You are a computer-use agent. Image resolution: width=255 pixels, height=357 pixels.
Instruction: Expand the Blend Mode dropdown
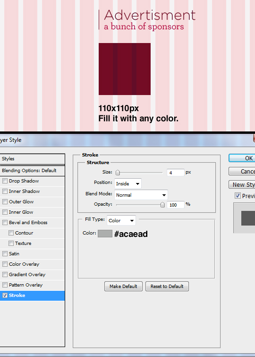[141, 195]
